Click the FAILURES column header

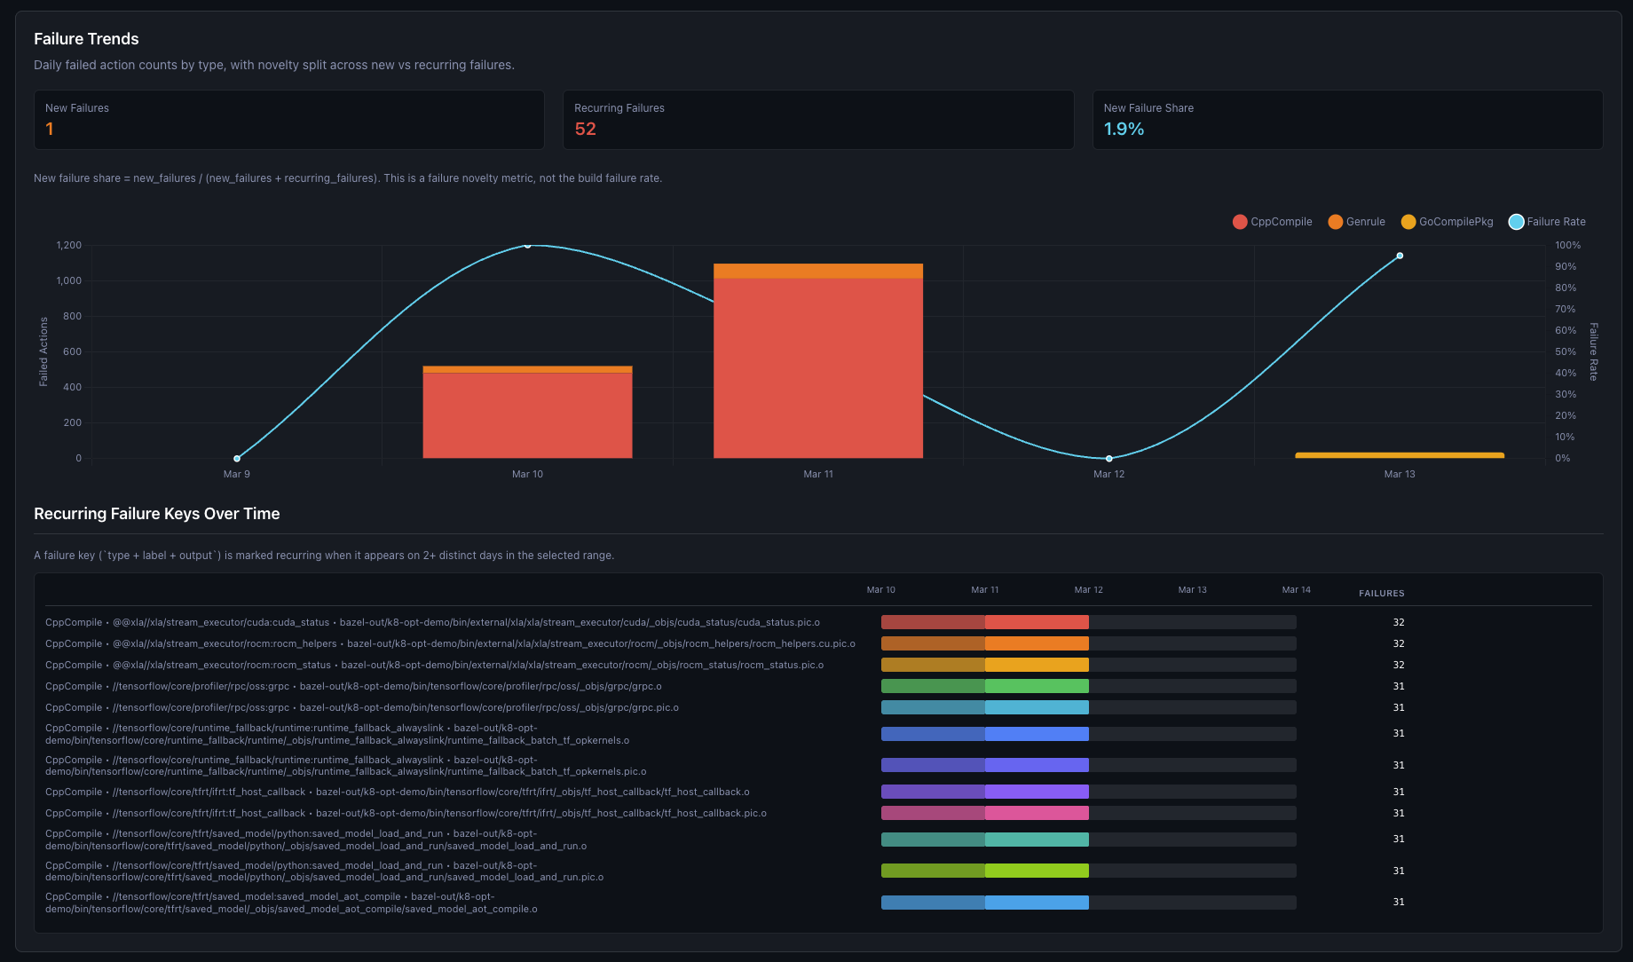pyautogui.click(x=1382, y=593)
